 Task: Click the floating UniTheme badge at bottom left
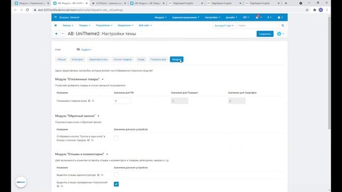[21, 182]
